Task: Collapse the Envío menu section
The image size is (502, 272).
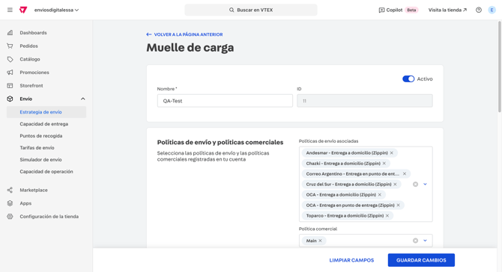Action: [83, 99]
